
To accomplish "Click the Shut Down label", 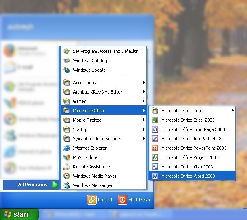I will (x=140, y=200).
